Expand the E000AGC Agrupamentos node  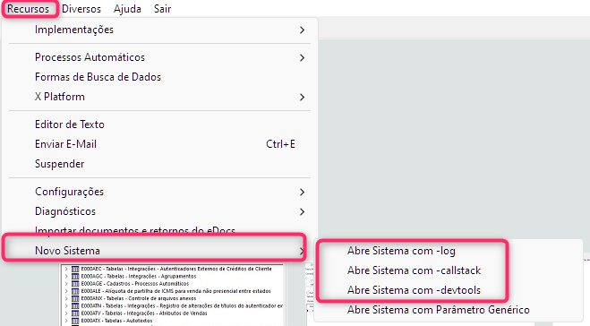[x=66, y=277]
